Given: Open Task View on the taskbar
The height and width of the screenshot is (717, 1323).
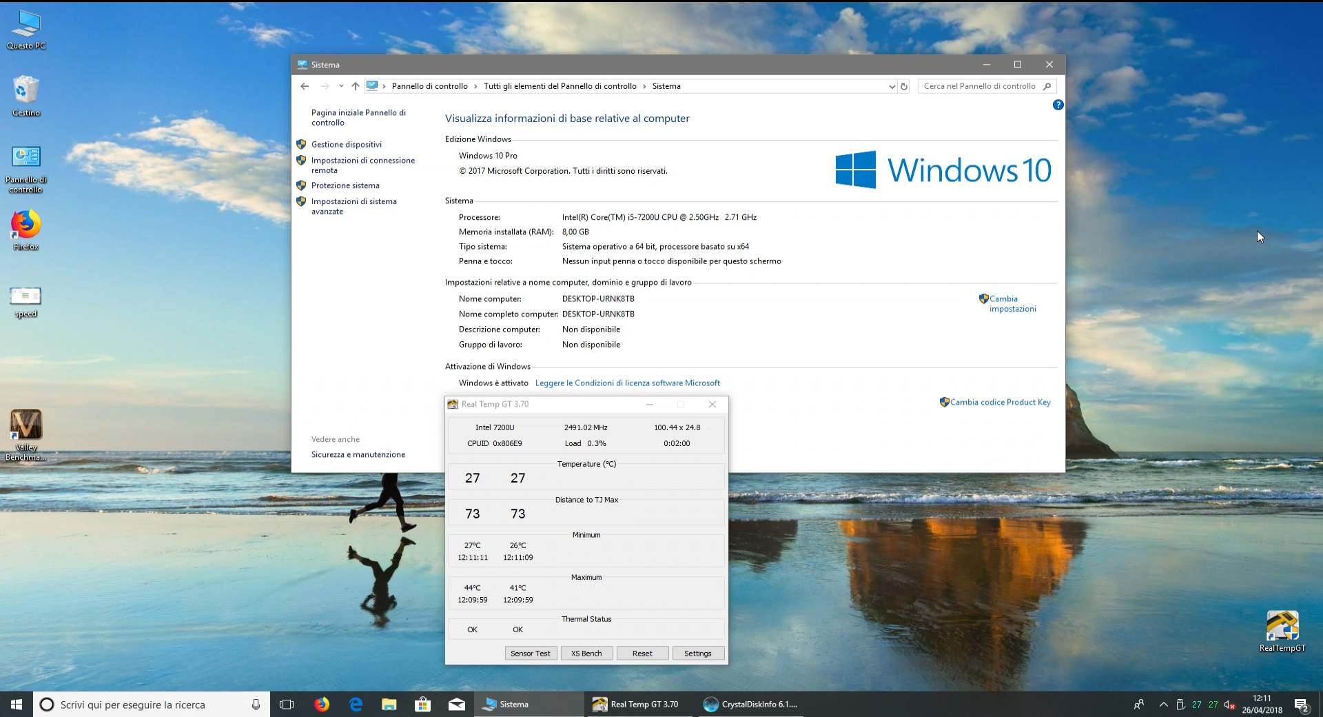Looking at the screenshot, I should click(287, 704).
